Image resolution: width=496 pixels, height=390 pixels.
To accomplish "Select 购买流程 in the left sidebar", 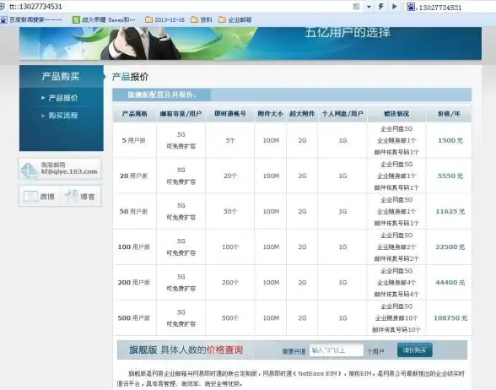I will click(62, 116).
